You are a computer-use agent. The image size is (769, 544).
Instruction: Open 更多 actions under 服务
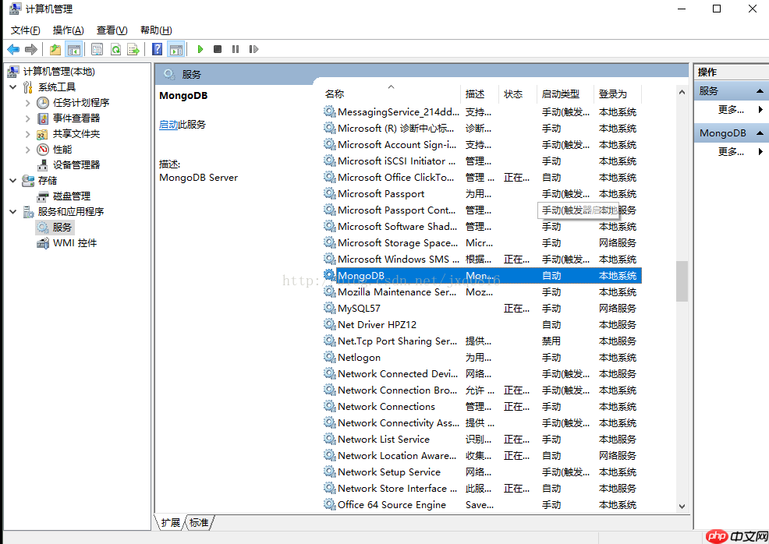732,109
